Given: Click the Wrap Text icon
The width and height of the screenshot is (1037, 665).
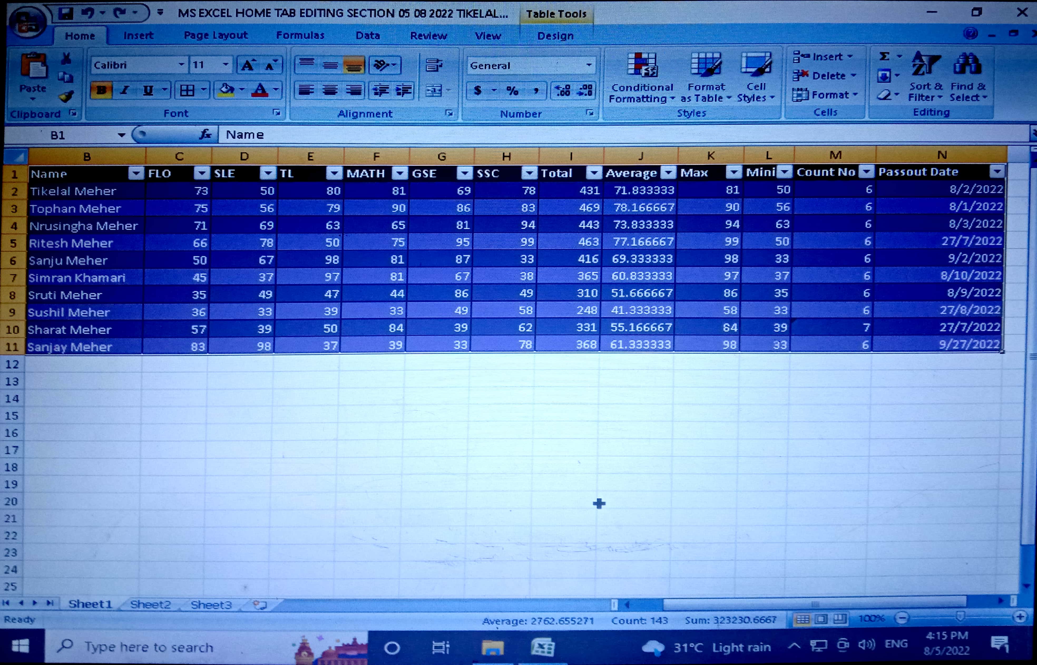Looking at the screenshot, I should point(434,65).
